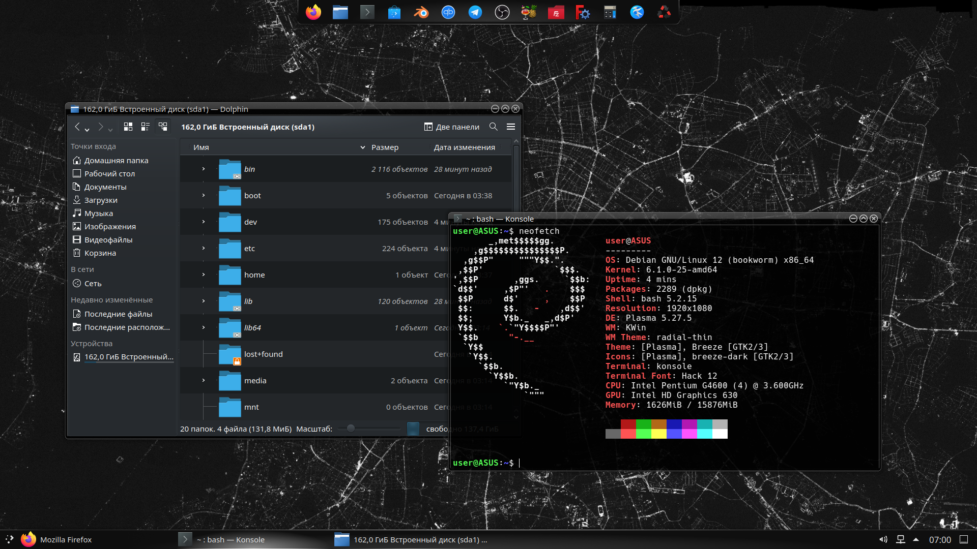
Task: Open Сеть network place
Action: coord(122,283)
